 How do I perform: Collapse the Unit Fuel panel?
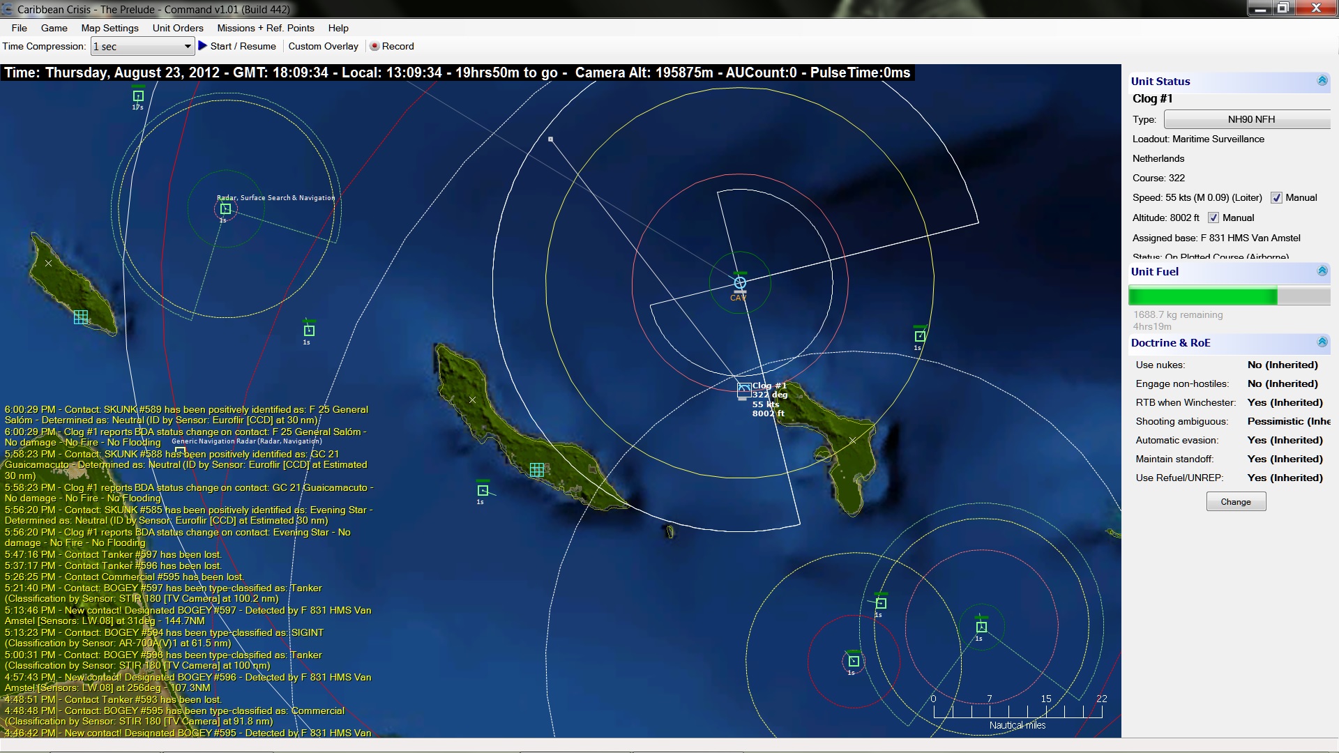[x=1322, y=271]
